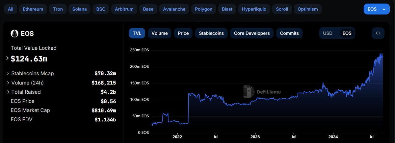The width and height of the screenshot is (395, 143).
Task: Expand the Total Raised row
Action: coord(8,92)
